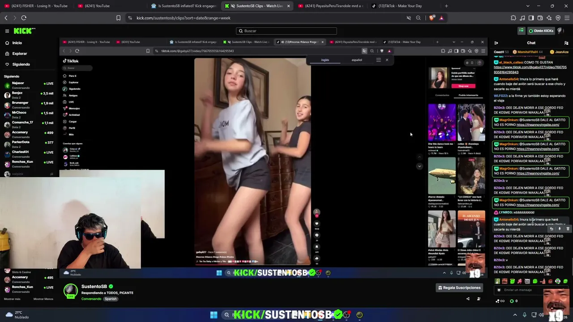Reload the current page
The width and height of the screenshot is (573, 322).
[x=24, y=18]
